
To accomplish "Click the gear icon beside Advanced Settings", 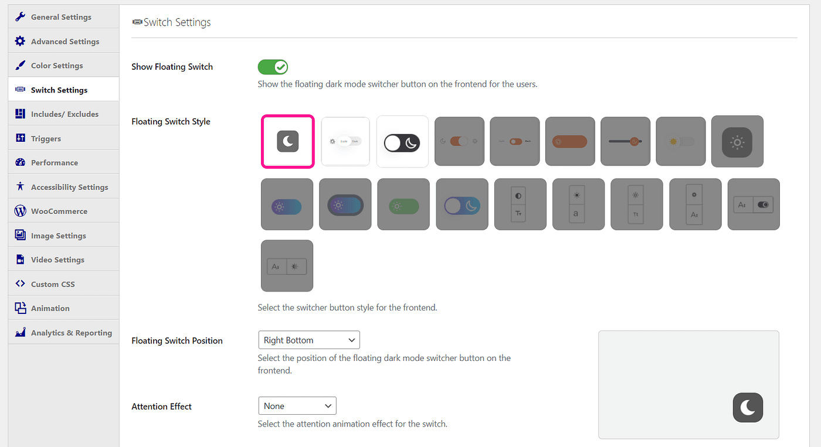I will click(x=21, y=41).
